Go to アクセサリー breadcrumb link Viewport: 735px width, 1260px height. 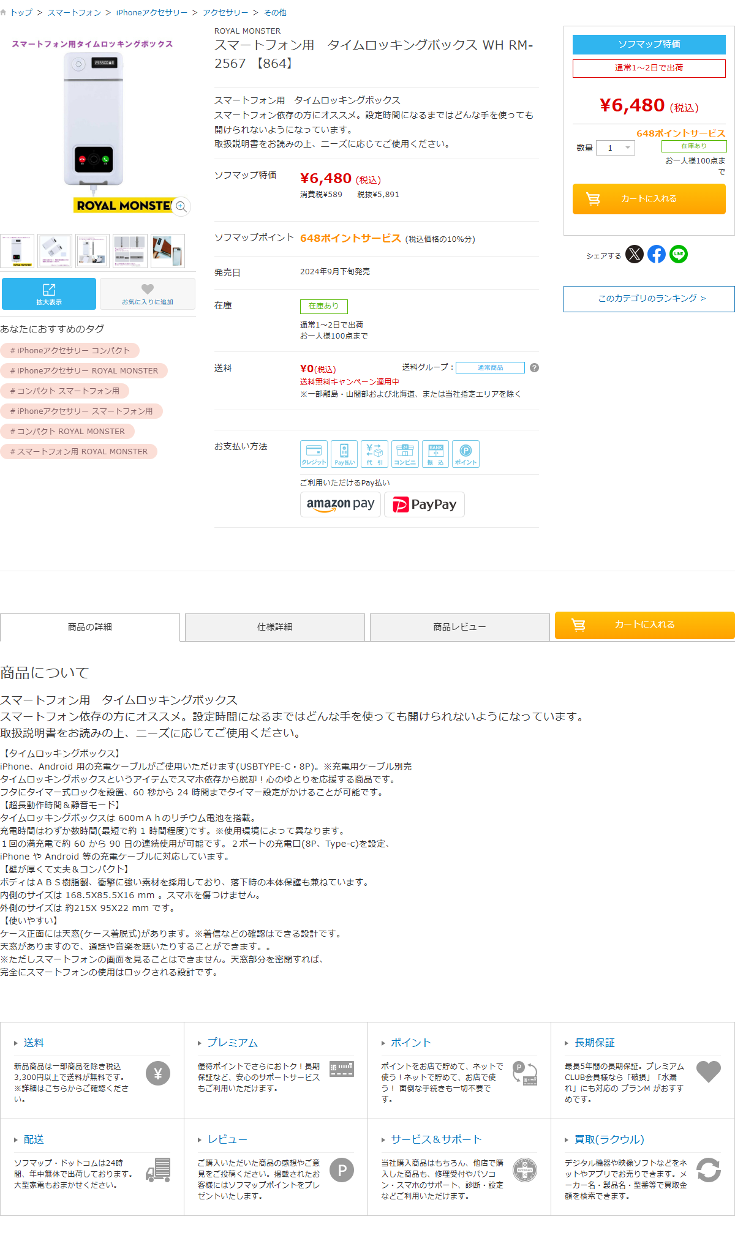pyautogui.click(x=225, y=12)
